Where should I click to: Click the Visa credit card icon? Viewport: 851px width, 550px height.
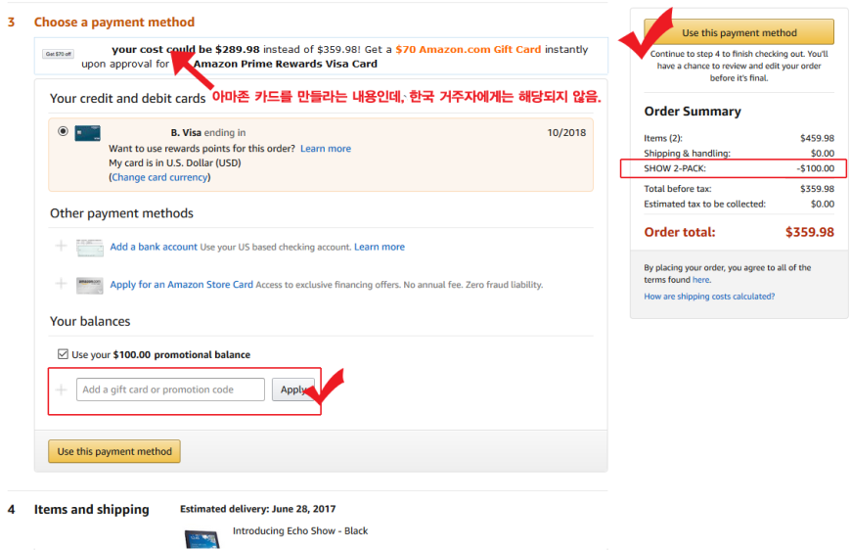pyautogui.click(x=87, y=133)
